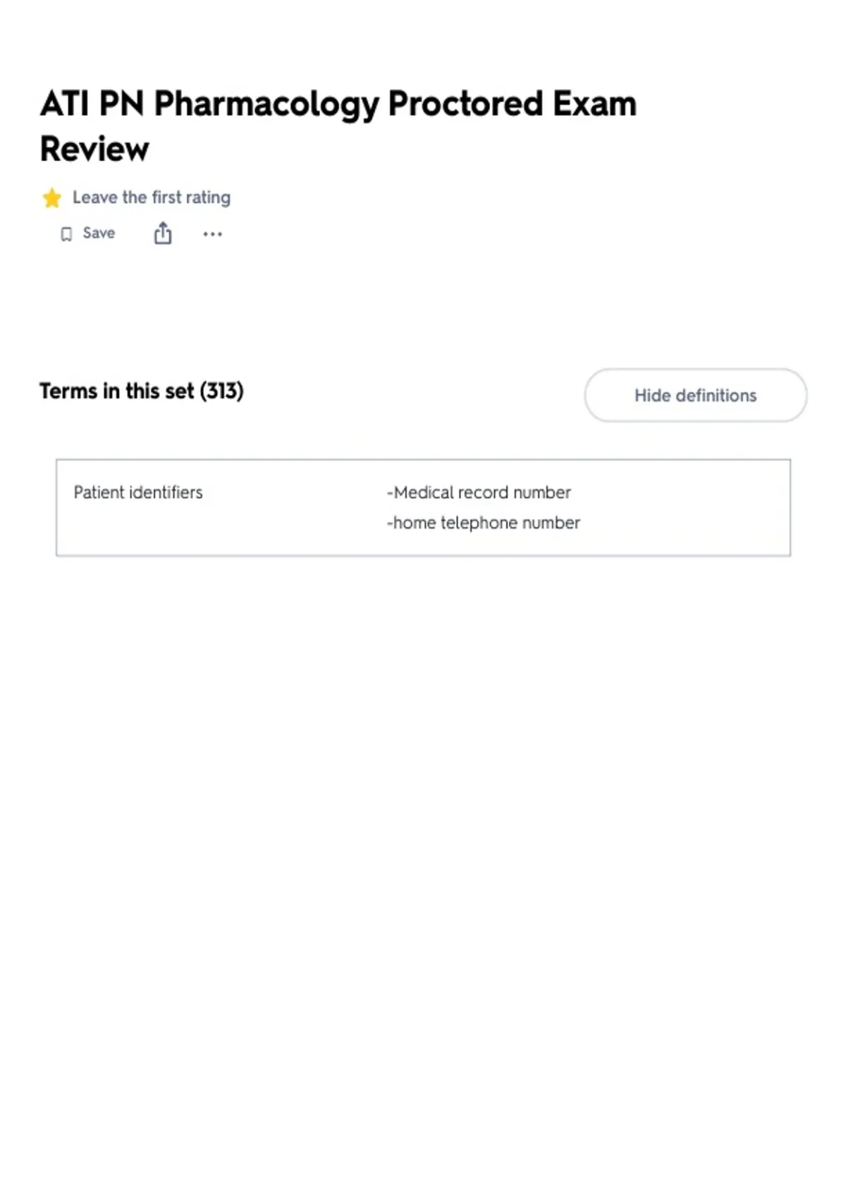Click the word Pharmacology in the title
The image size is (846, 1199).
[x=266, y=104]
